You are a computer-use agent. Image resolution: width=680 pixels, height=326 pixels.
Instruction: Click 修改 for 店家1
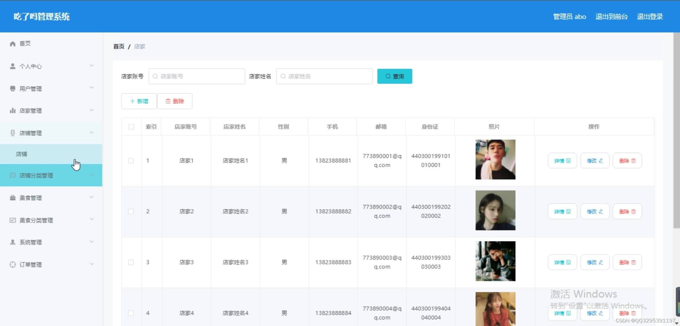[595, 161]
